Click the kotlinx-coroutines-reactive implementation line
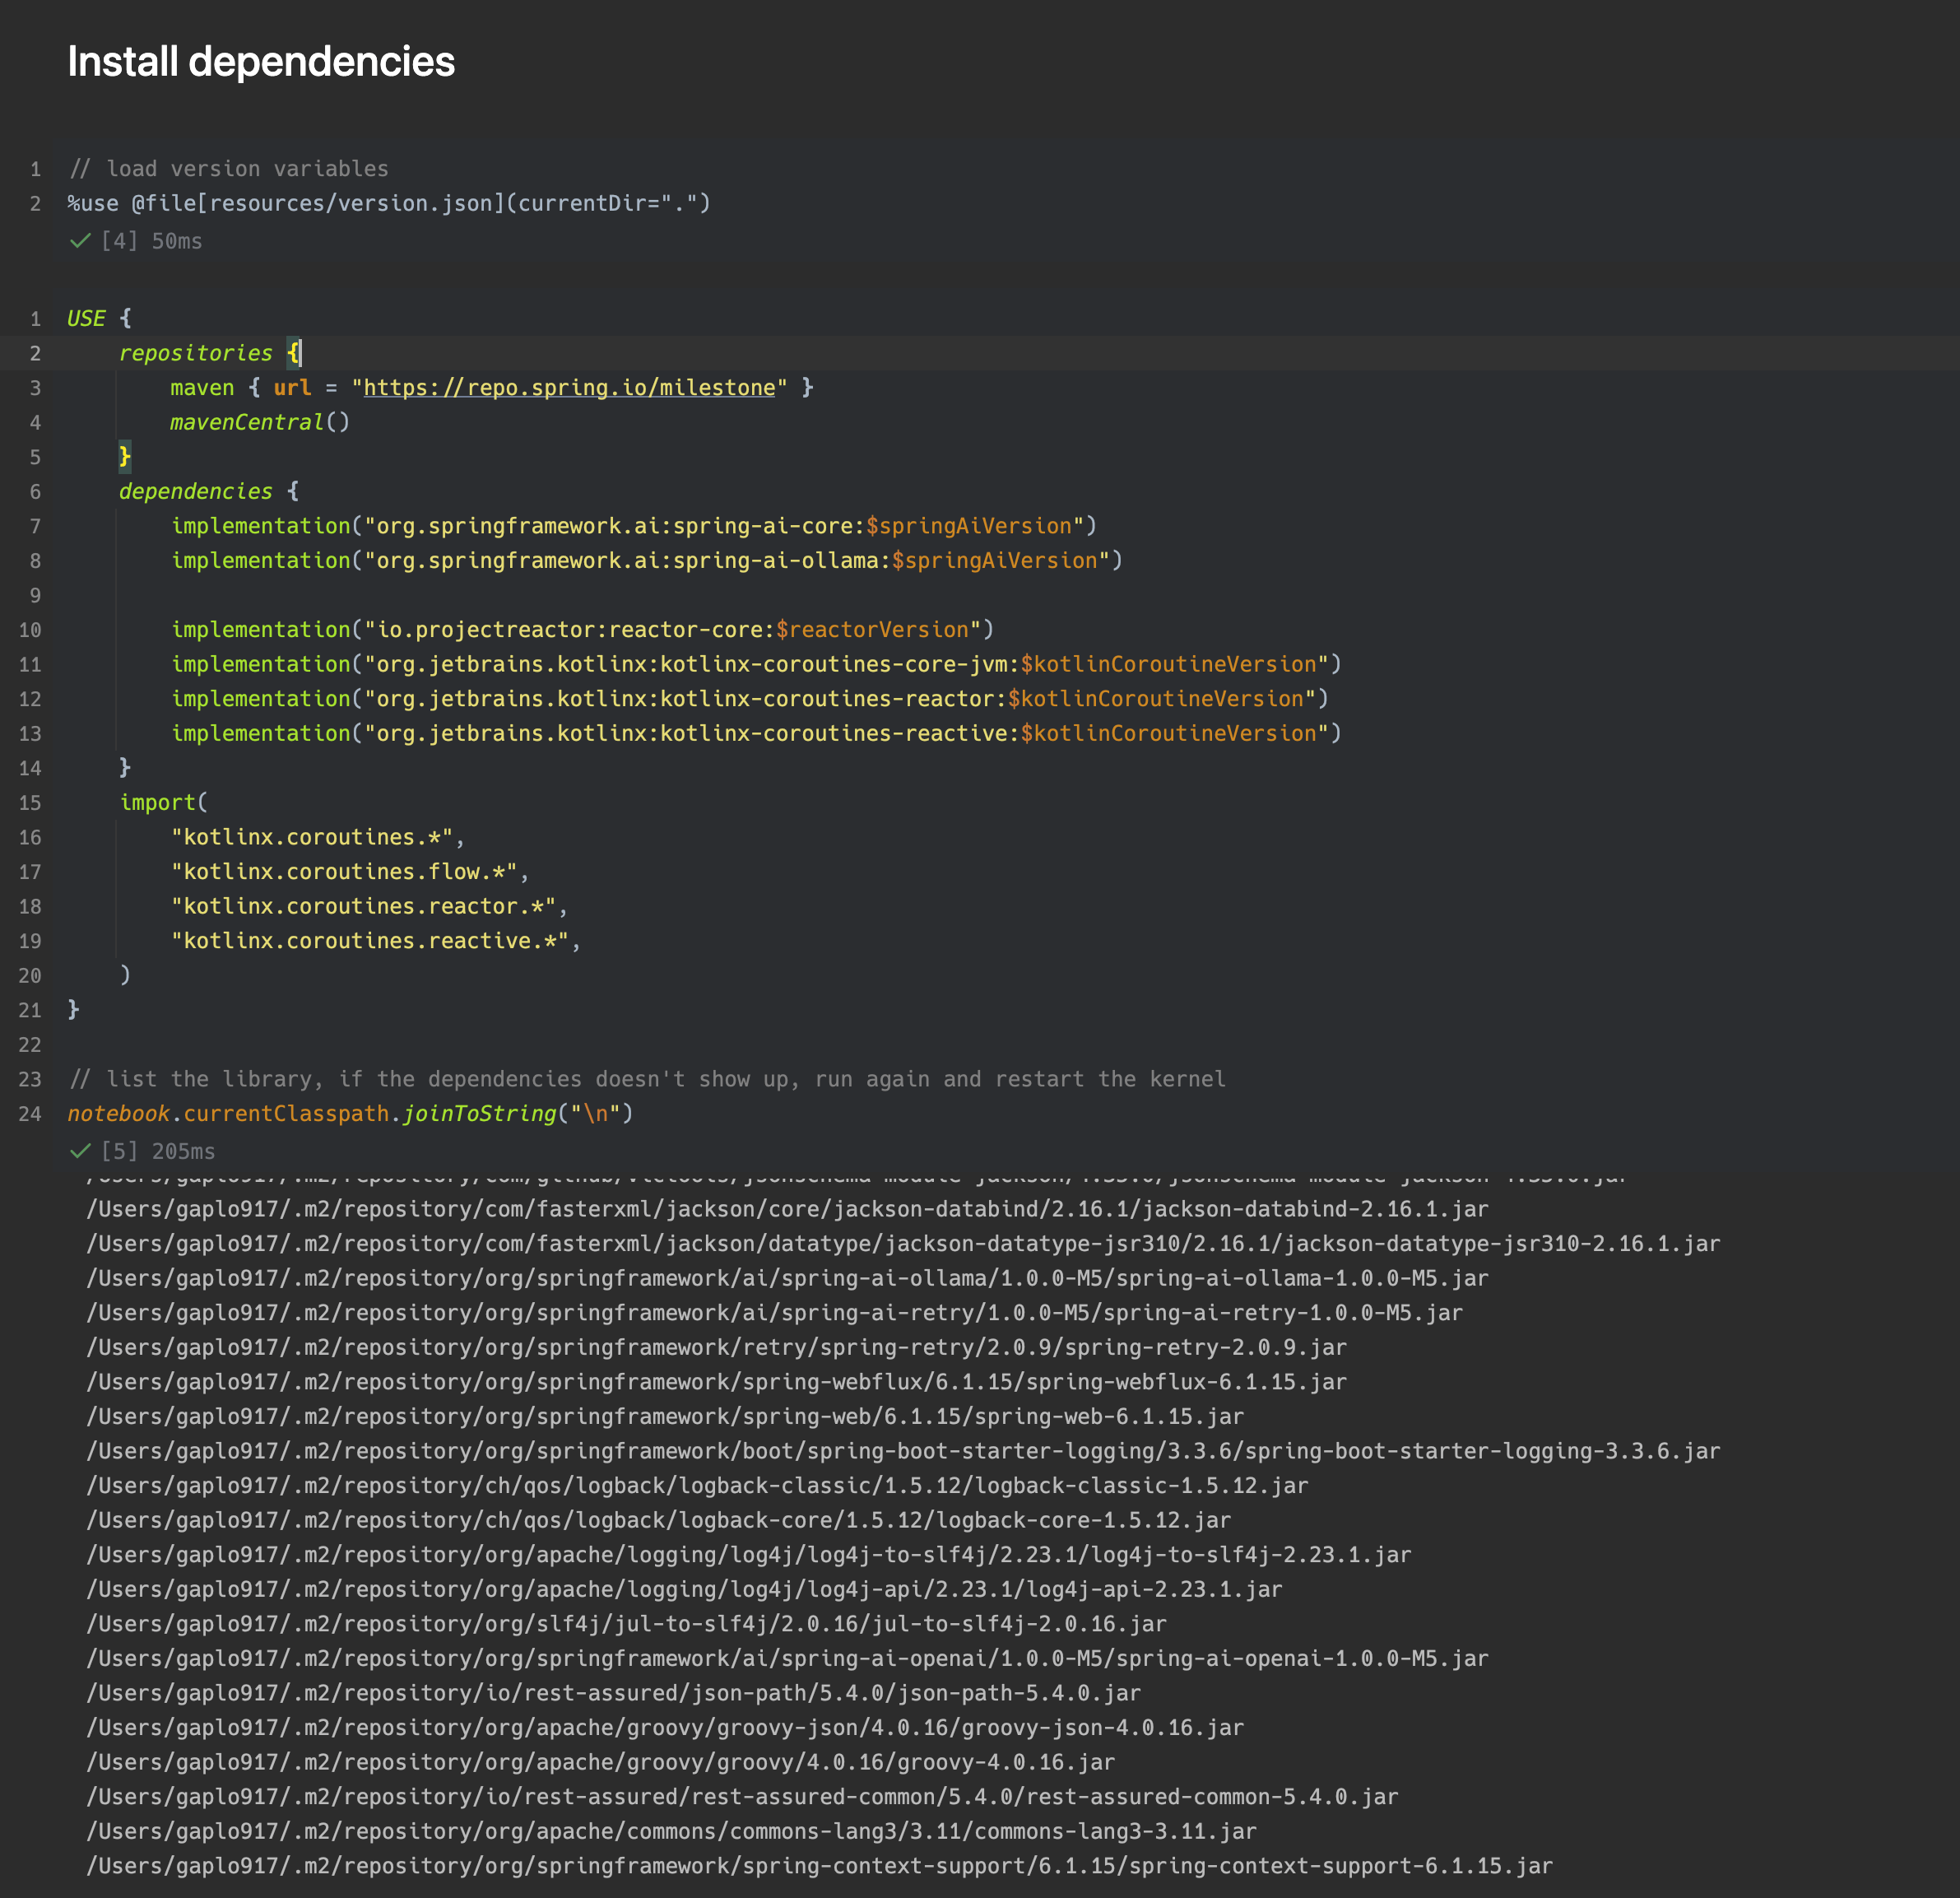 pyautogui.click(x=756, y=733)
